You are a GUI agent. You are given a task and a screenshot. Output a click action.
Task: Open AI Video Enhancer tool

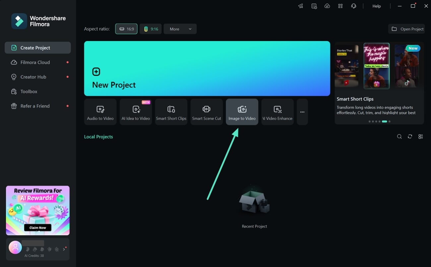click(277, 112)
